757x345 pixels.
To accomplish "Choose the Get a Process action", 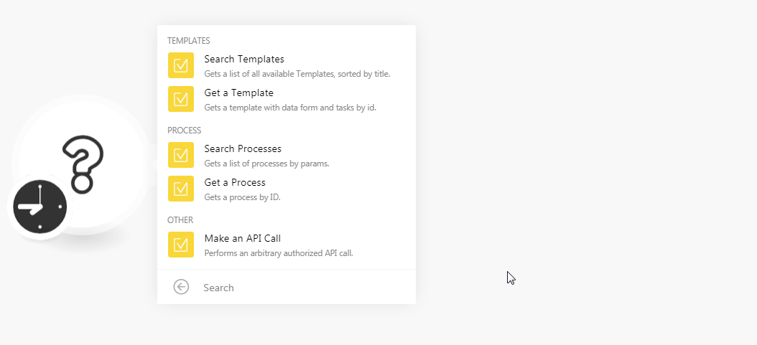I will tap(287, 189).
